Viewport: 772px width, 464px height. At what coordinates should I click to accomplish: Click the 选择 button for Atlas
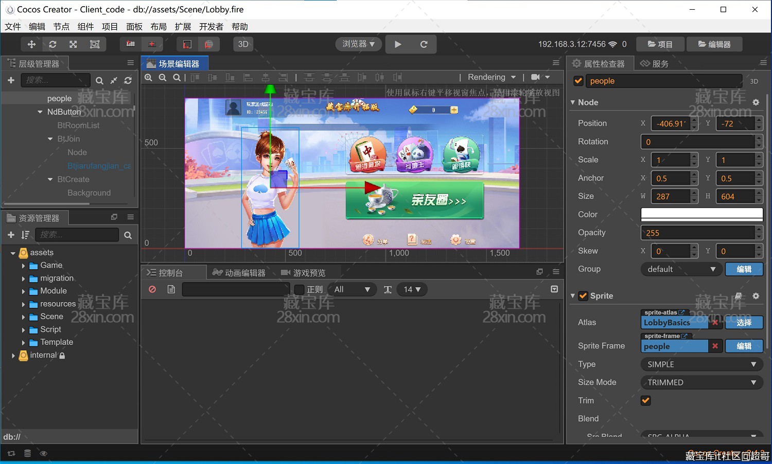coord(744,323)
